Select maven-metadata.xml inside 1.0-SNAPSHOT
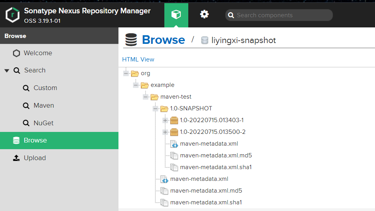 (x=209, y=144)
